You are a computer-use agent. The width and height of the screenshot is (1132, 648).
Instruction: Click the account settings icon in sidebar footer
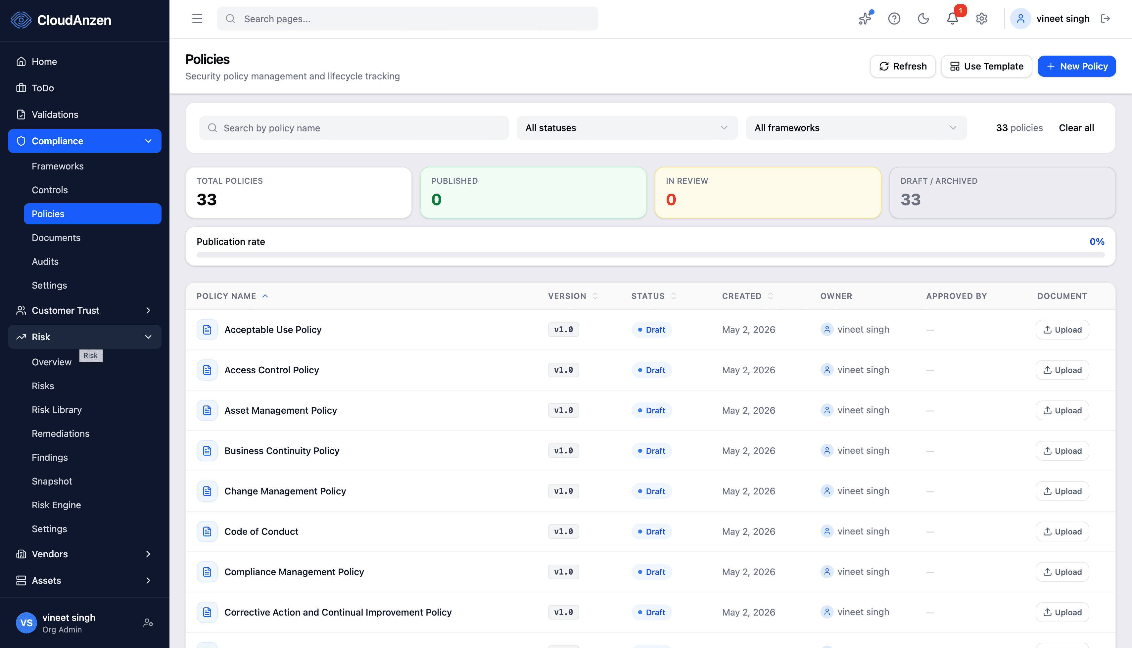coord(148,623)
